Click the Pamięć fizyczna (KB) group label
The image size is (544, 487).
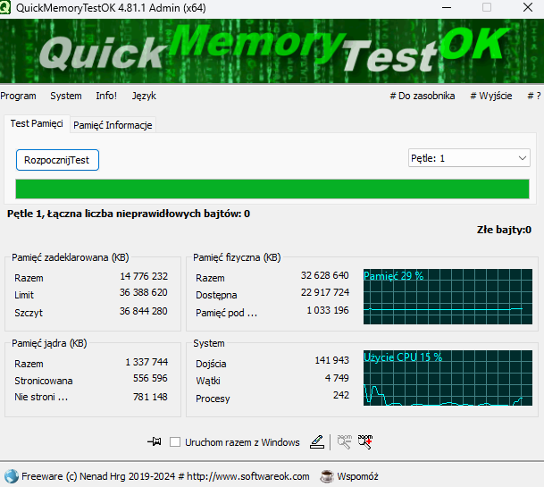[237, 257]
